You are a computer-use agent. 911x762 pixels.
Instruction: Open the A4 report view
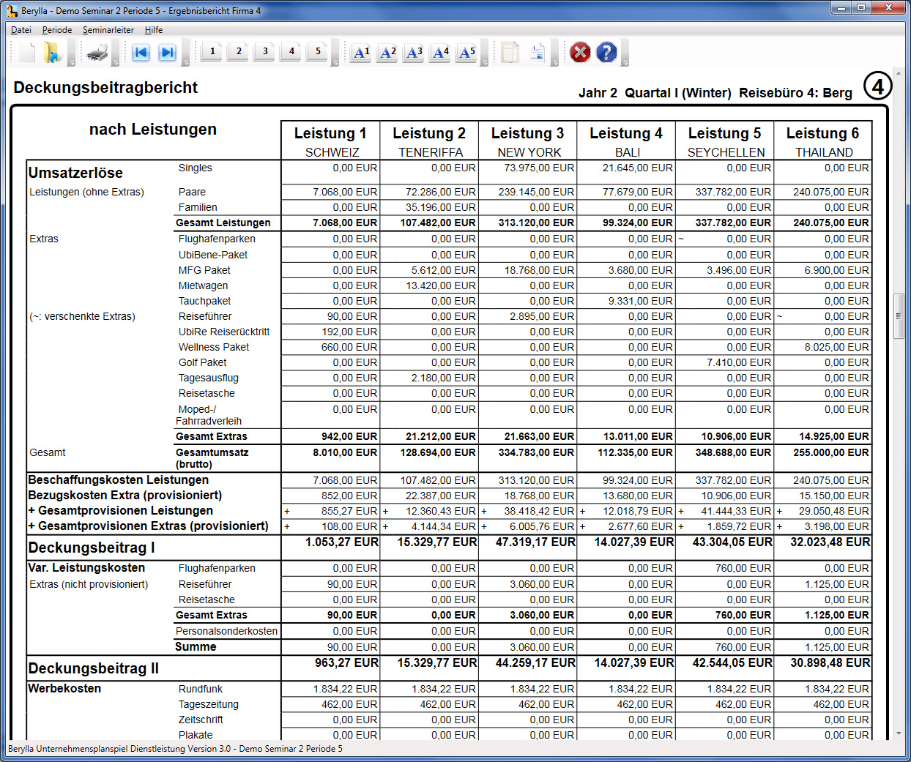440,53
